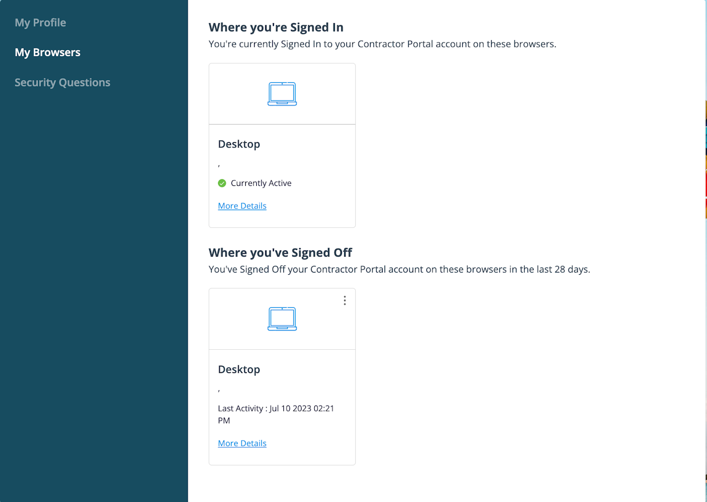This screenshot has height=502, width=707.
Task: Click the green Currently Active checkmark icon
Action: point(222,183)
